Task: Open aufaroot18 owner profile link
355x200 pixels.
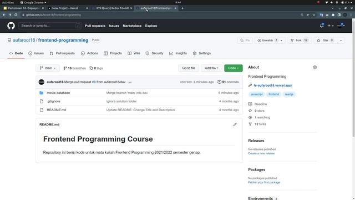Action: [24, 40]
